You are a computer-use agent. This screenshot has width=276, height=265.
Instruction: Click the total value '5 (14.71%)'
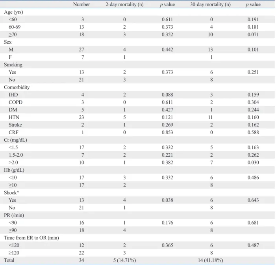pyautogui.click(x=124, y=260)
